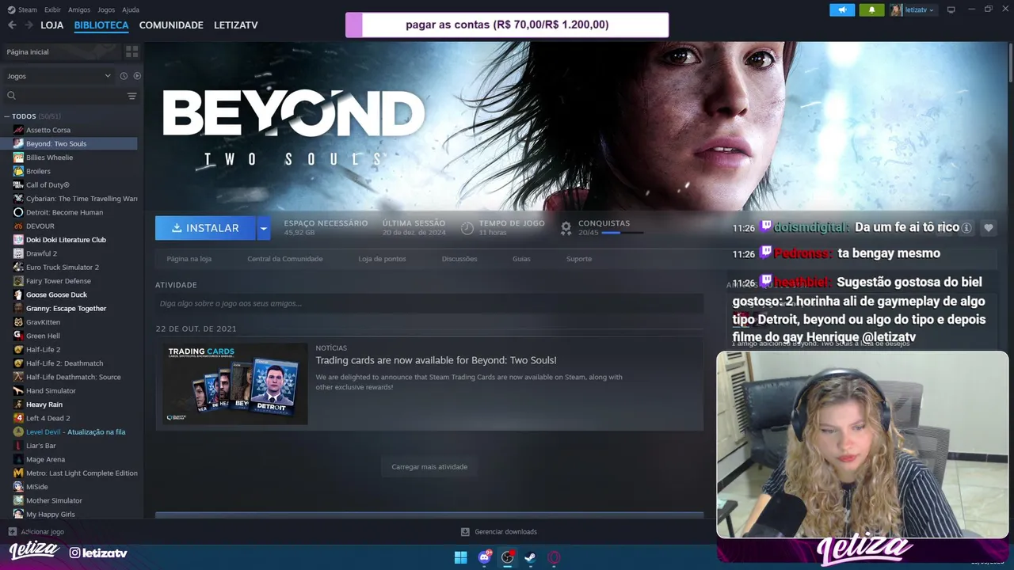Open Loja de pontos link
1014x570 pixels.
[382, 259]
